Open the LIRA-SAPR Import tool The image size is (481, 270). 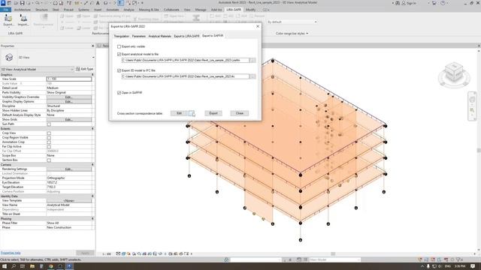click(x=23, y=20)
